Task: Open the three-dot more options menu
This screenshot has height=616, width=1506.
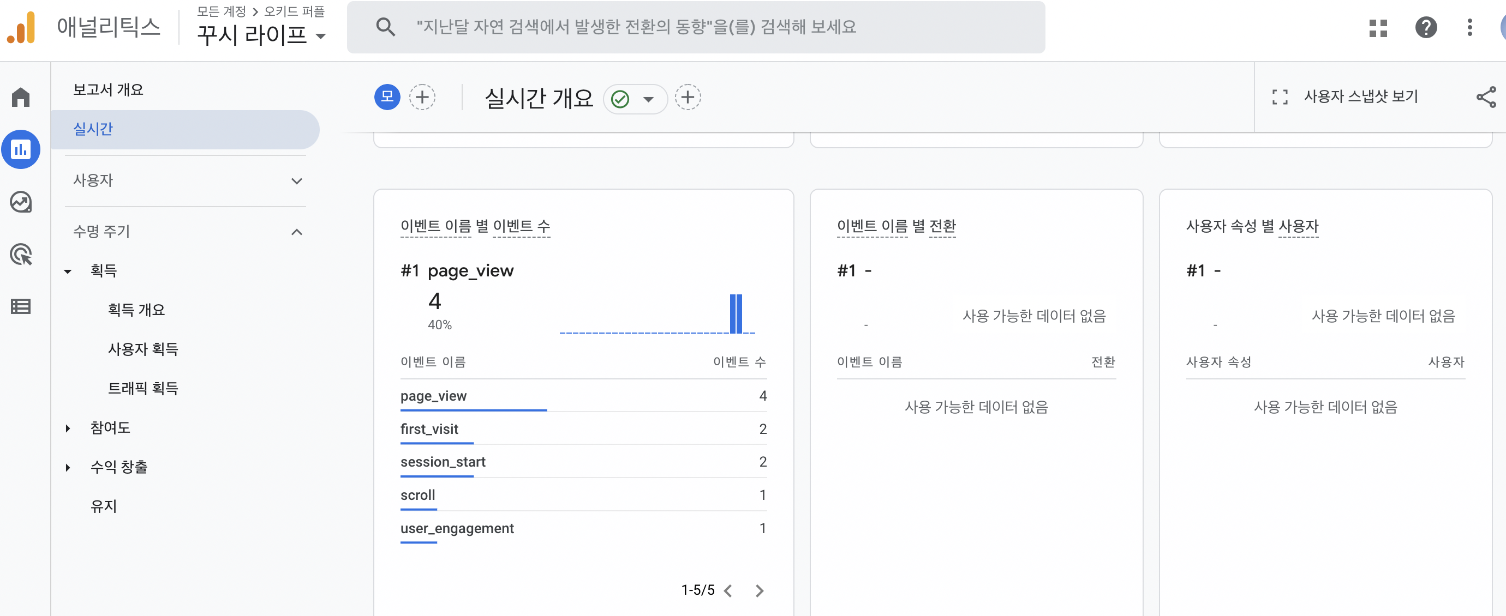Action: coord(1469,27)
